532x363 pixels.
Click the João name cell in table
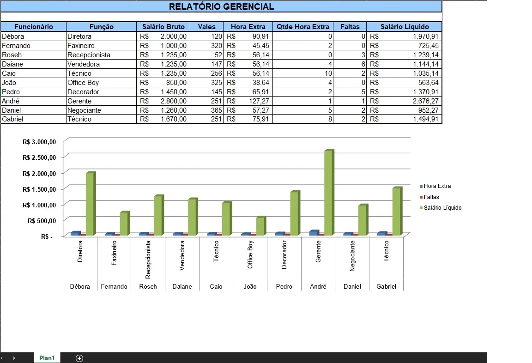click(34, 83)
